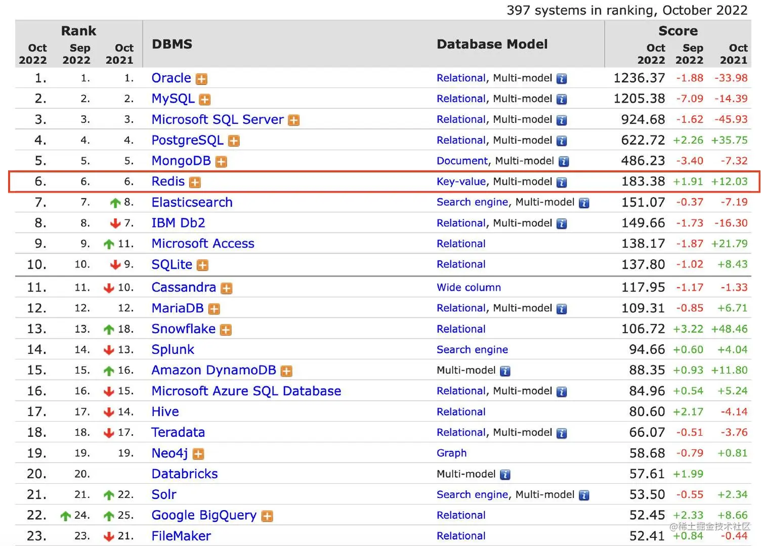Click plus icon next to Amazon DynamoDB
The image size is (765, 546).
click(x=286, y=371)
